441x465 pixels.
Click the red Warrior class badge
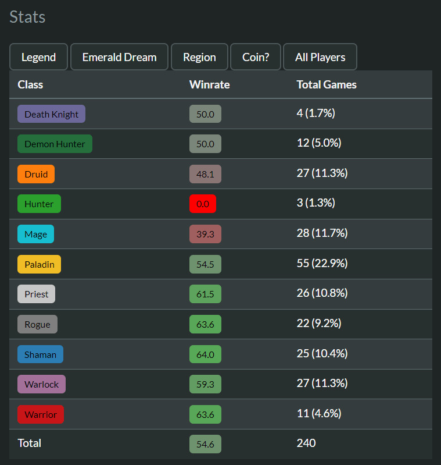41,414
